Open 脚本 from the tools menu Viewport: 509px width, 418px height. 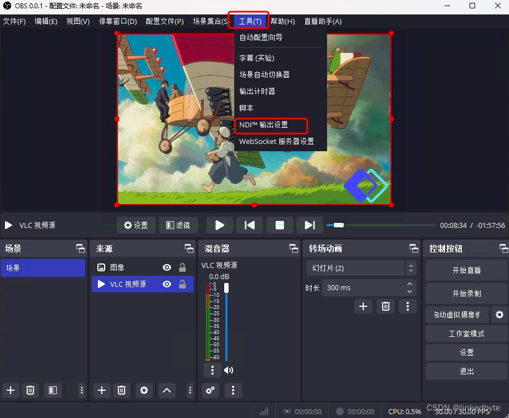246,108
